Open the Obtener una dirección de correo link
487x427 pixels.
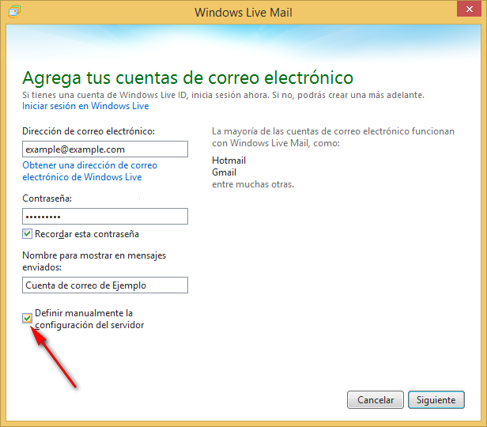coord(90,171)
